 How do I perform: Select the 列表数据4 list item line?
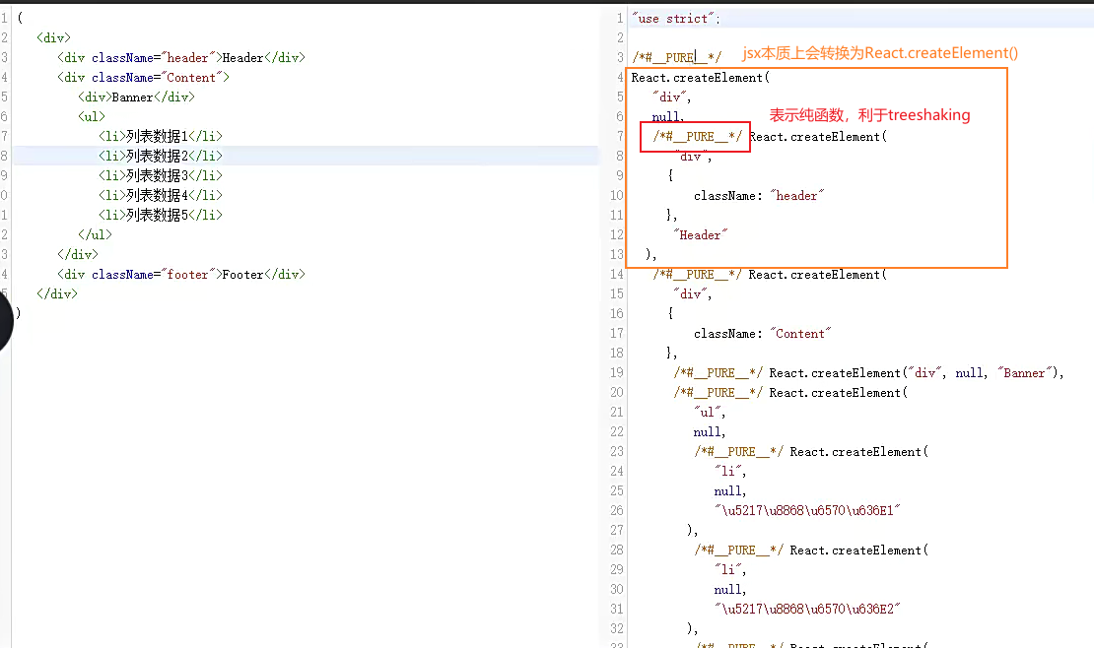[161, 195]
